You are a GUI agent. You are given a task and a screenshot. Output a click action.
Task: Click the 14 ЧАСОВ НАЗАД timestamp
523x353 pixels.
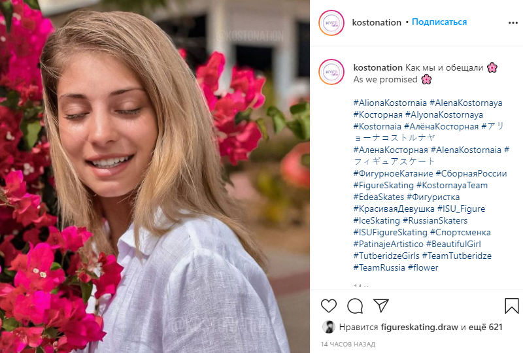click(x=348, y=343)
